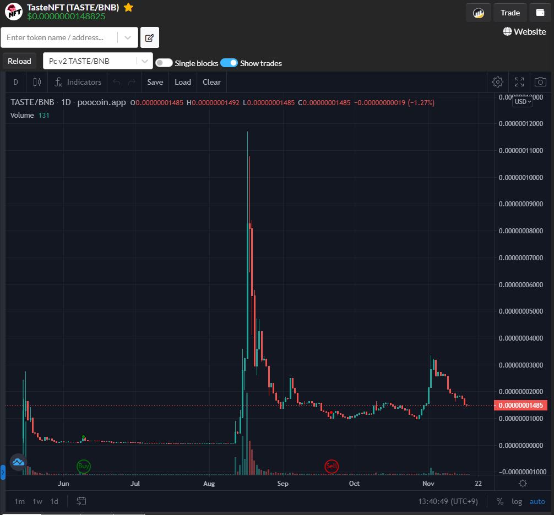Screen dimensions: 554x515
Task: Open the chart icon button beside Trade
Action: pos(479,13)
